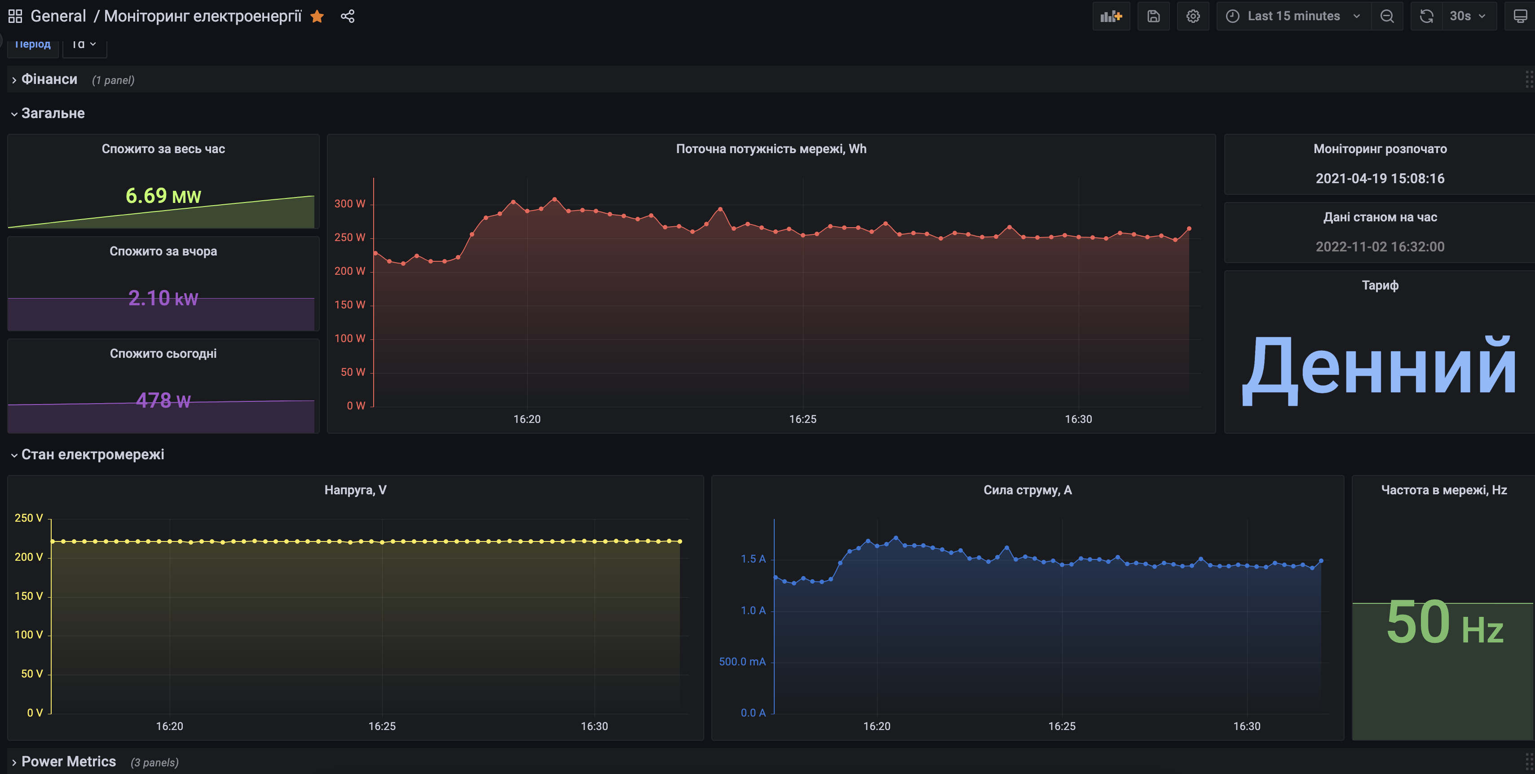Collapse the Загальне row
1535x774 pixels.
(x=53, y=113)
